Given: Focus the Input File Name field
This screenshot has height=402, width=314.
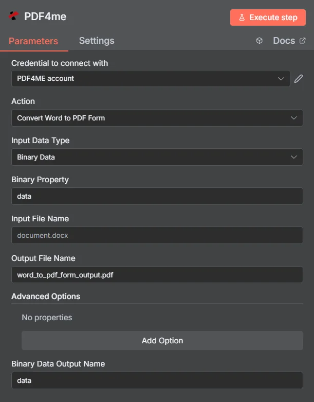Looking at the screenshot, I should click(157, 235).
